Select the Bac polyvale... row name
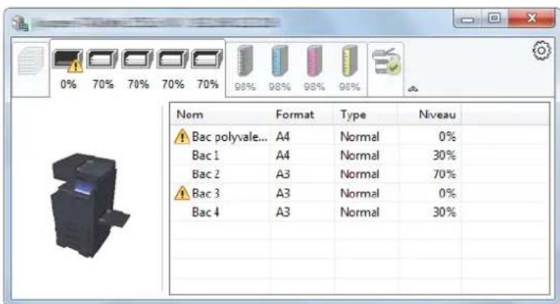This screenshot has width=560, height=304. (230, 136)
